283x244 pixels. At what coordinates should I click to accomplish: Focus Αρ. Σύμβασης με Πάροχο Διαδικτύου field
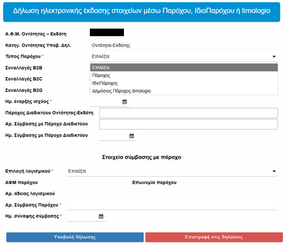tap(188, 124)
